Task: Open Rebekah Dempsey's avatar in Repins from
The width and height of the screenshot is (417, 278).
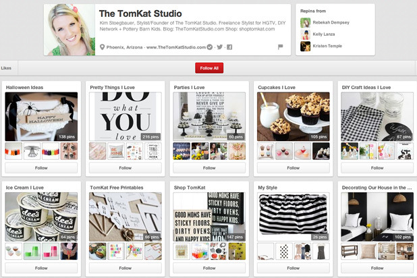Action: click(306, 22)
